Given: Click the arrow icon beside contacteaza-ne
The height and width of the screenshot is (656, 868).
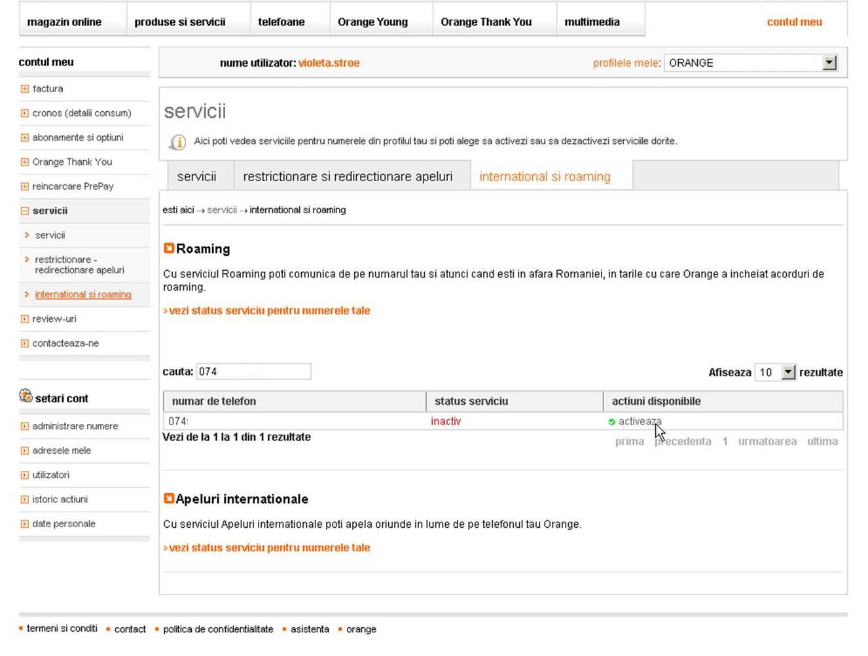Looking at the screenshot, I should (x=24, y=343).
